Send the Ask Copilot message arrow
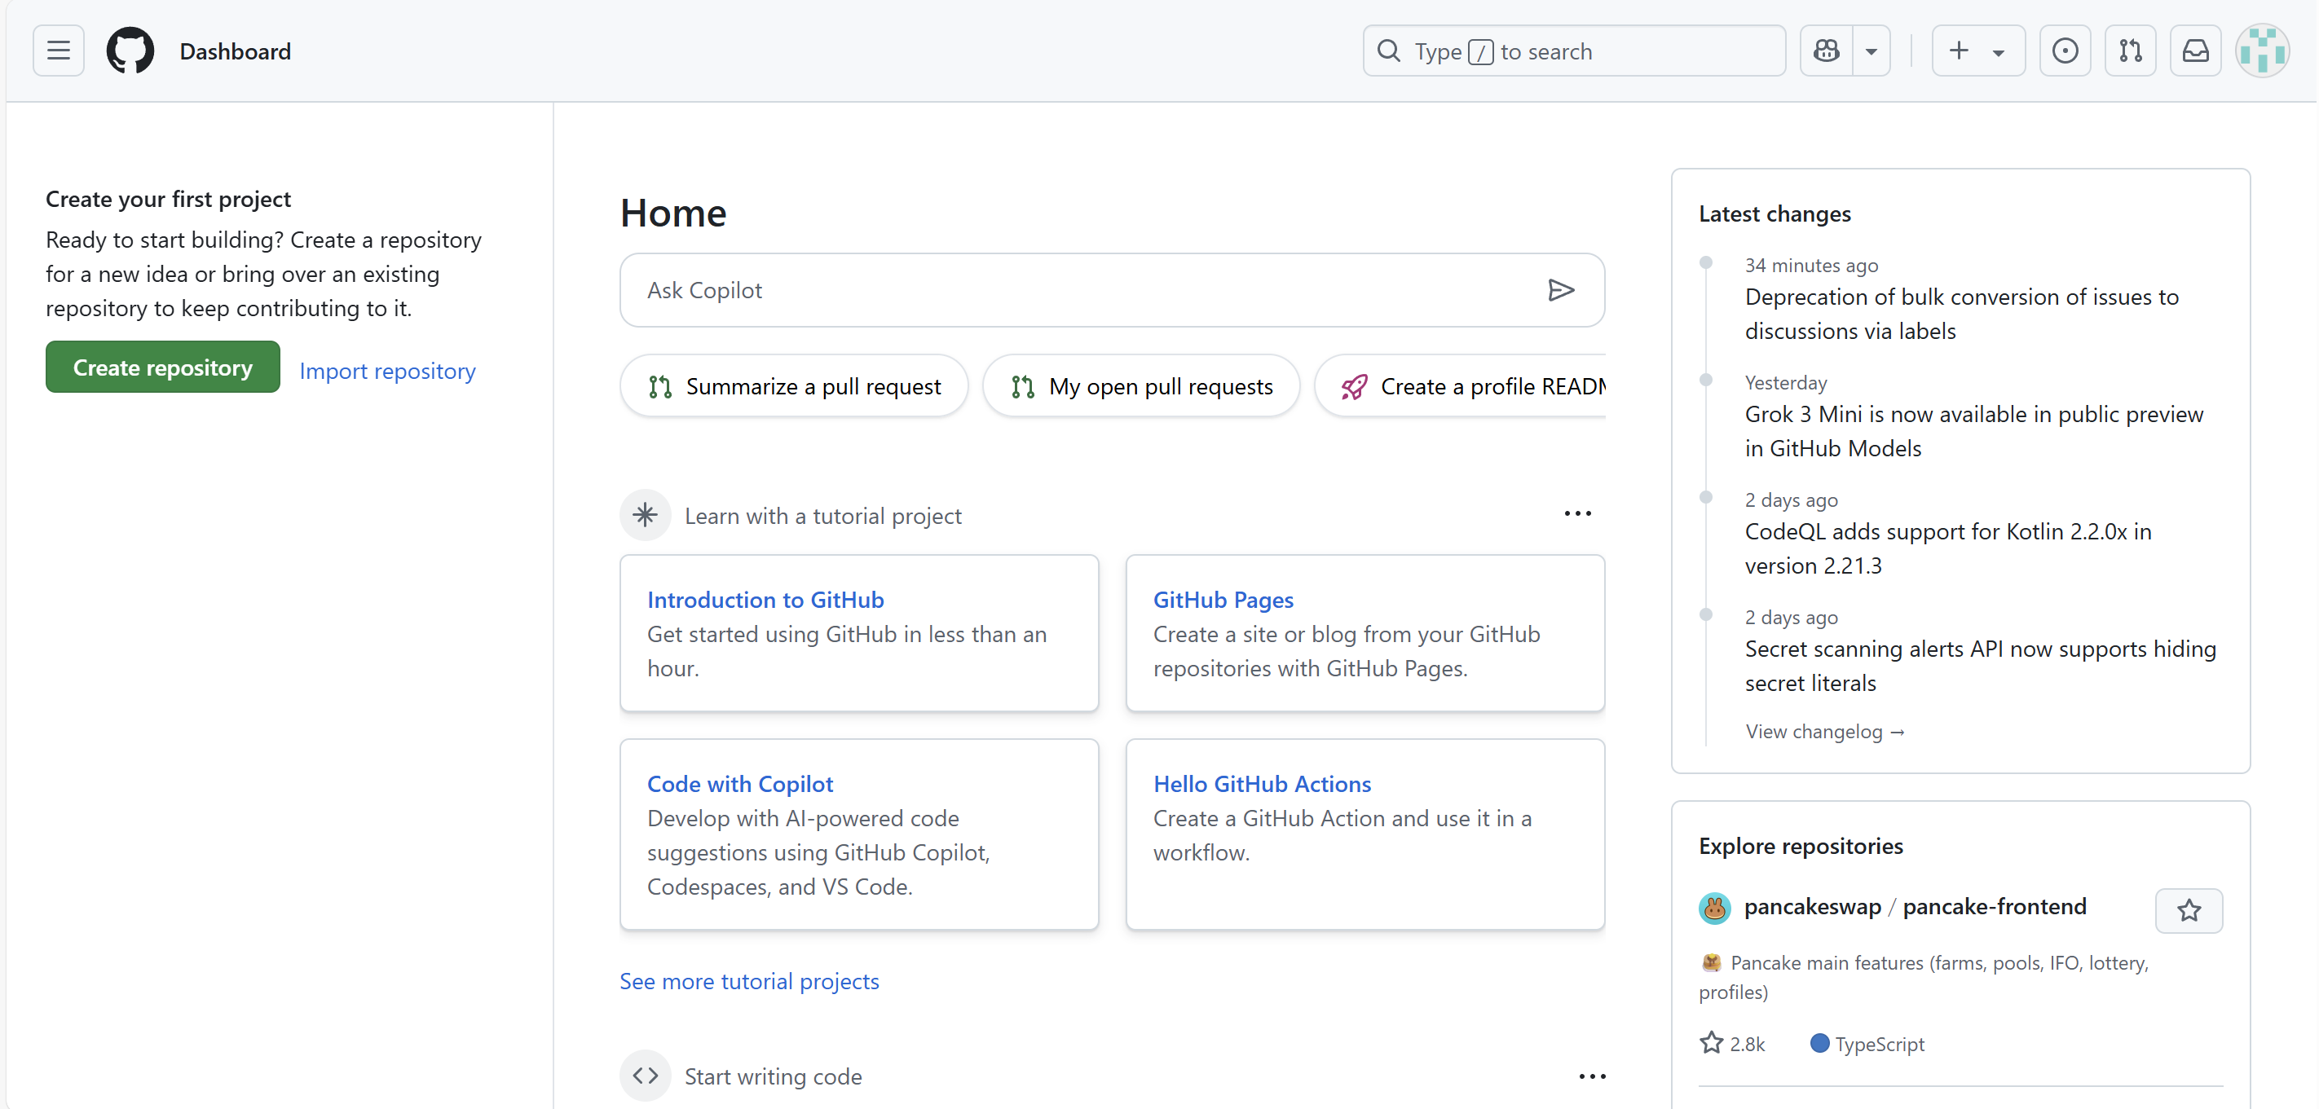 coord(1560,290)
